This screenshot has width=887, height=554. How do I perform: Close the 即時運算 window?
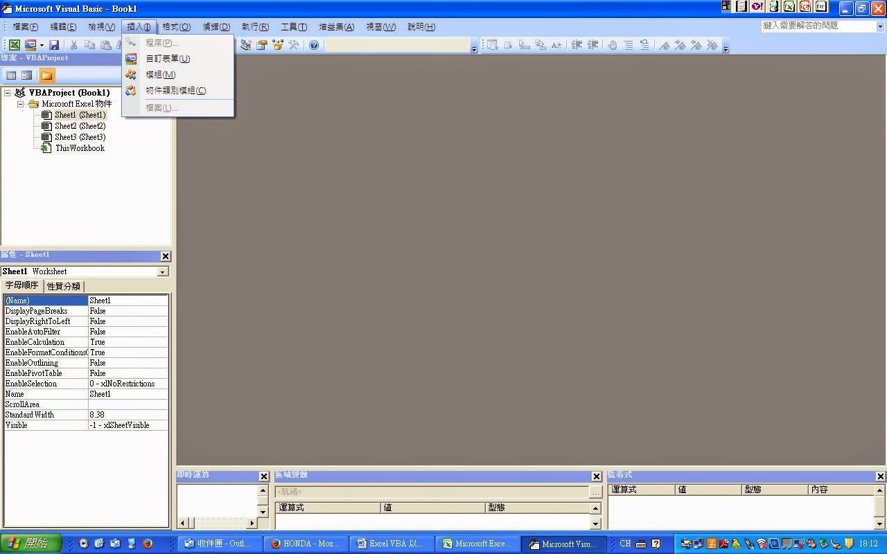pos(263,476)
